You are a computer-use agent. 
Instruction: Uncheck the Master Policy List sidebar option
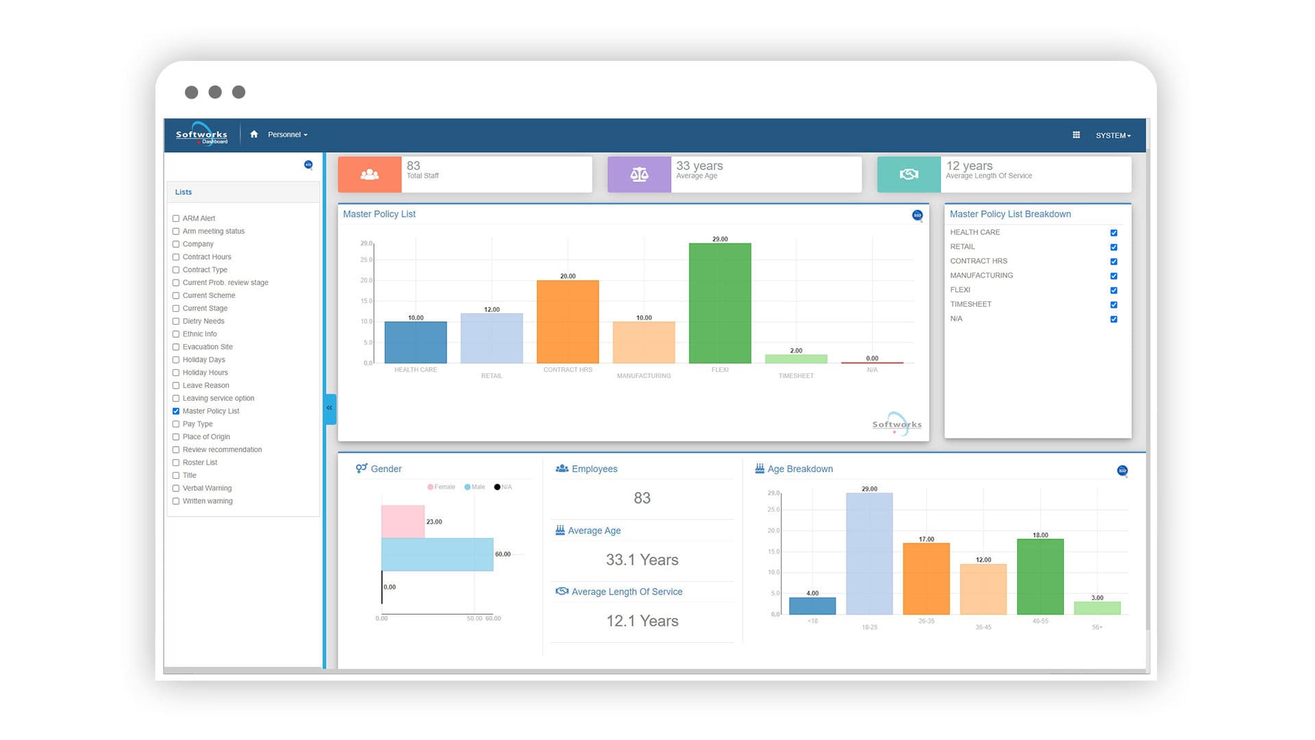(176, 411)
